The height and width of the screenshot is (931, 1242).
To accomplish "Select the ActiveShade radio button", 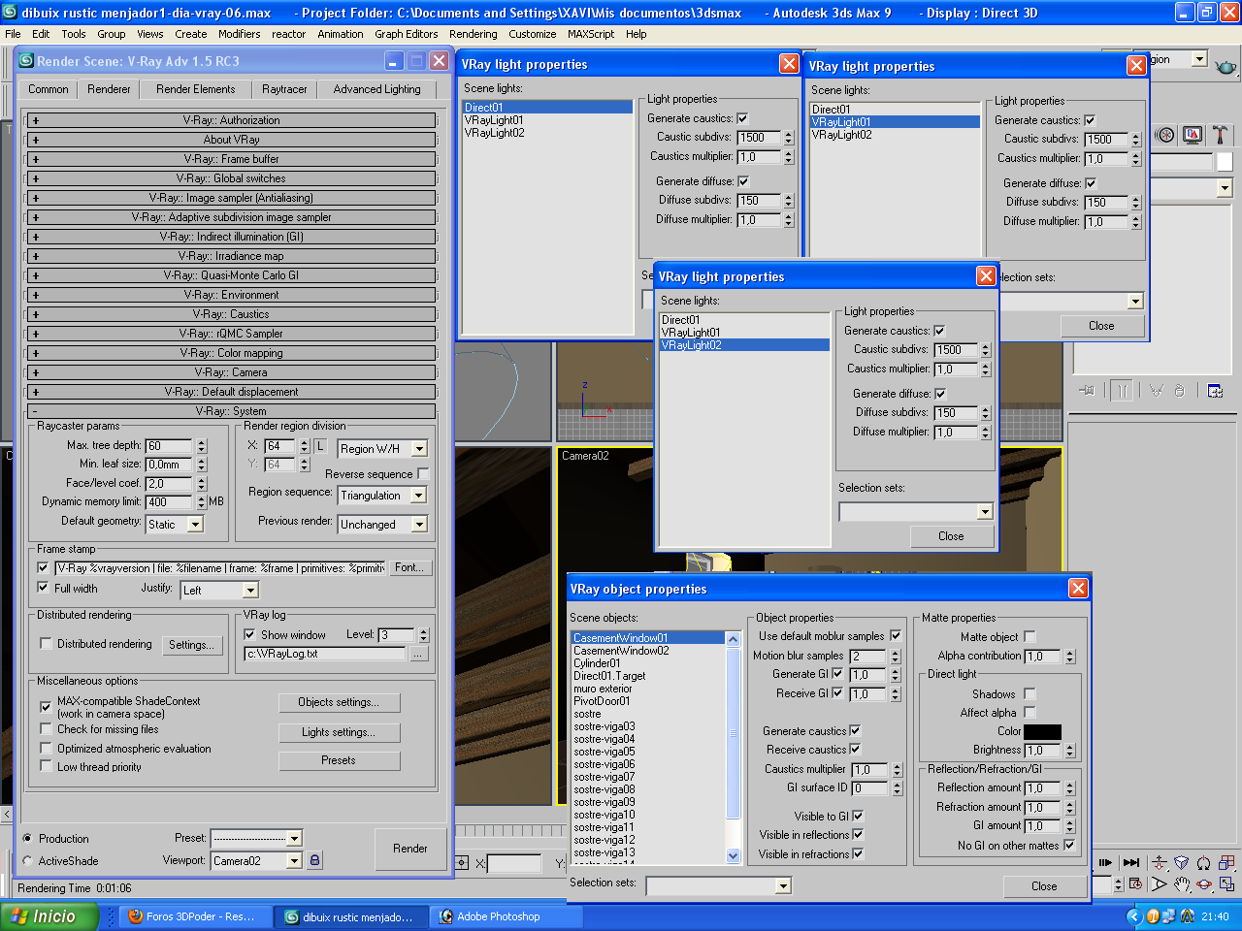I will [x=27, y=861].
